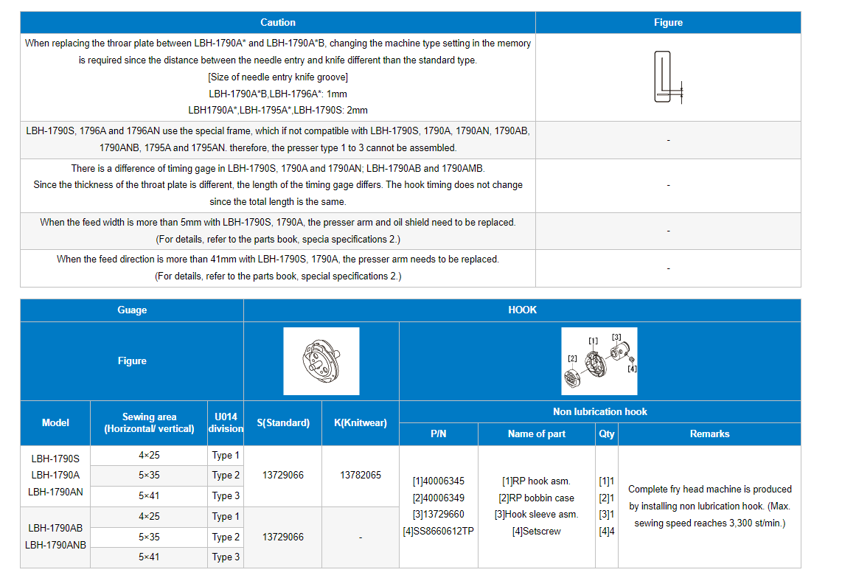Select the first LBH-1790A model text
This screenshot has height=578, width=842.
click(55, 476)
